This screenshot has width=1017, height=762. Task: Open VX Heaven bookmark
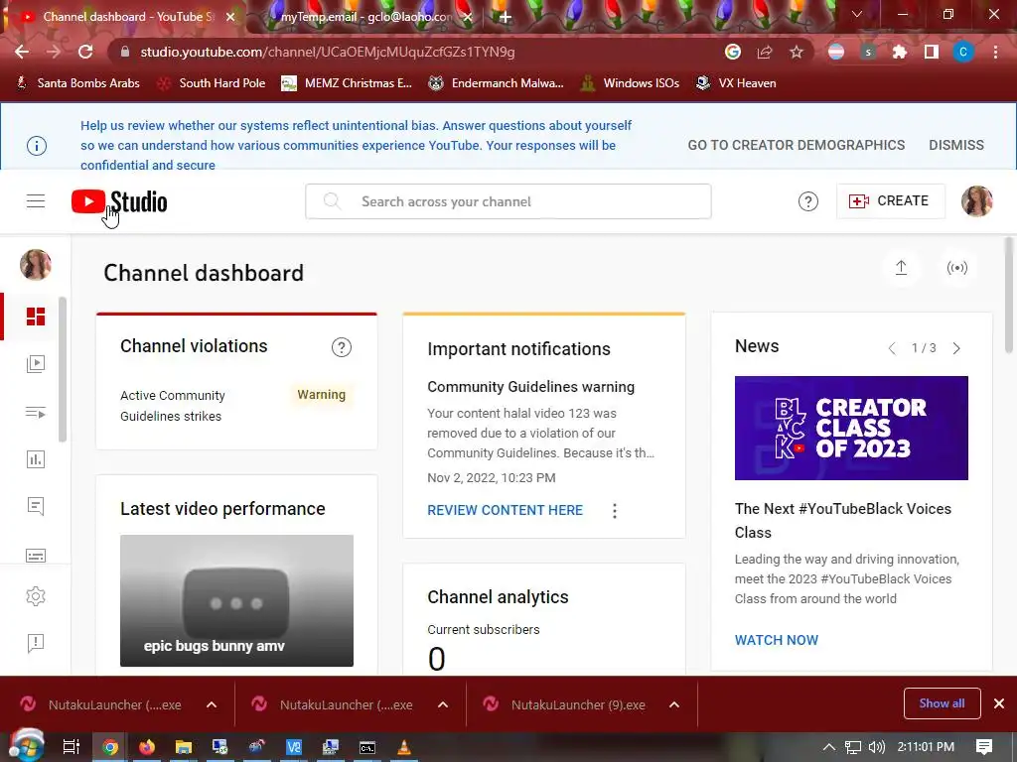click(x=736, y=83)
